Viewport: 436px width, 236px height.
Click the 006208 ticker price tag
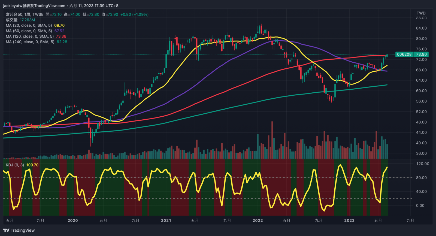(404, 55)
